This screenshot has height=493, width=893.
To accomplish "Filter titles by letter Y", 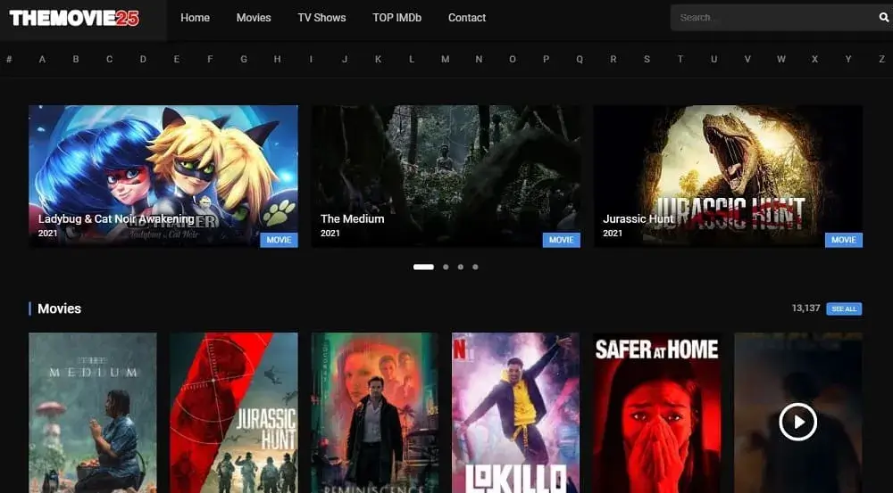I will 848,59.
